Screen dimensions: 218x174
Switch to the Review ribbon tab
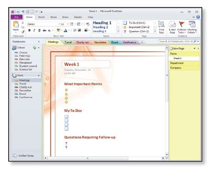pyautogui.click(x=78, y=17)
